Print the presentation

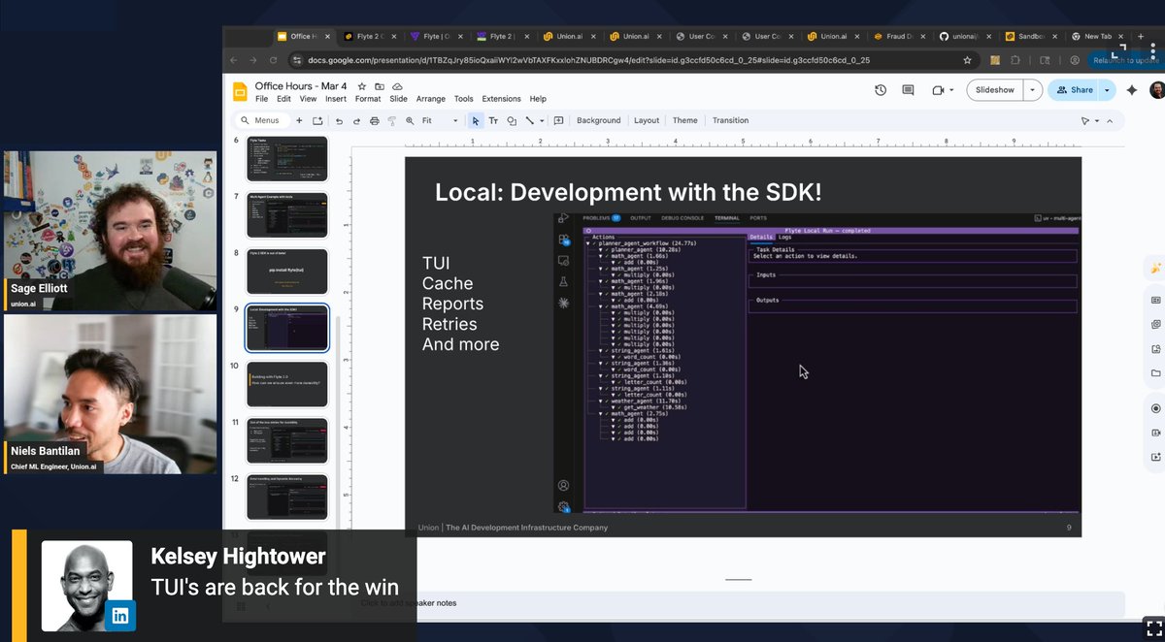click(x=374, y=120)
